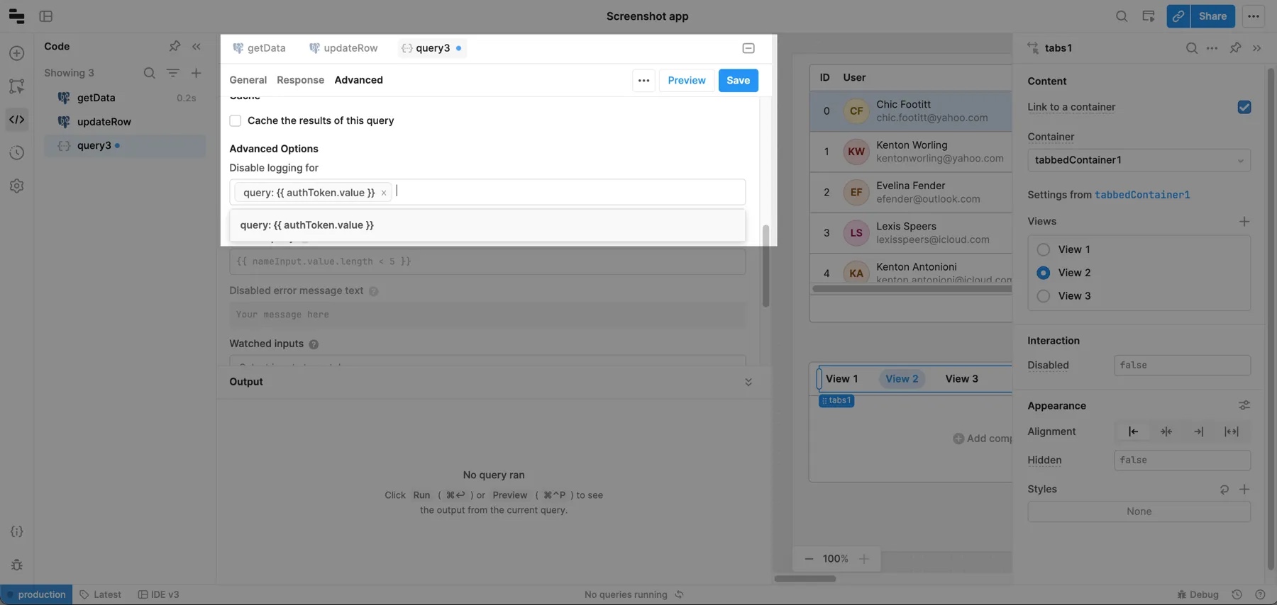Collapse the tabs1 inspector panel
The height and width of the screenshot is (605, 1277).
pyautogui.click(x=1257, y=48)
